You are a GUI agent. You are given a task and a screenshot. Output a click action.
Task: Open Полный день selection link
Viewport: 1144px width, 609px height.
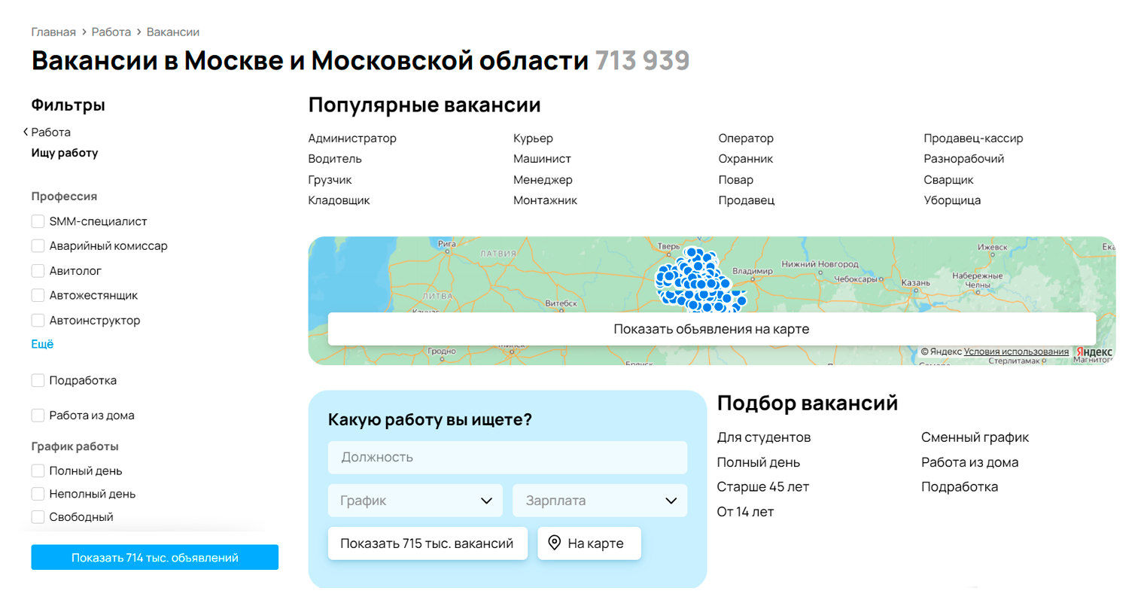[x=759, y=462]
